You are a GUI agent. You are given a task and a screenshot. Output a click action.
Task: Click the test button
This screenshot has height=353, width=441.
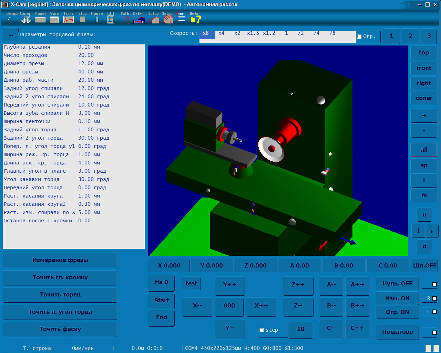tap(191, 284)
